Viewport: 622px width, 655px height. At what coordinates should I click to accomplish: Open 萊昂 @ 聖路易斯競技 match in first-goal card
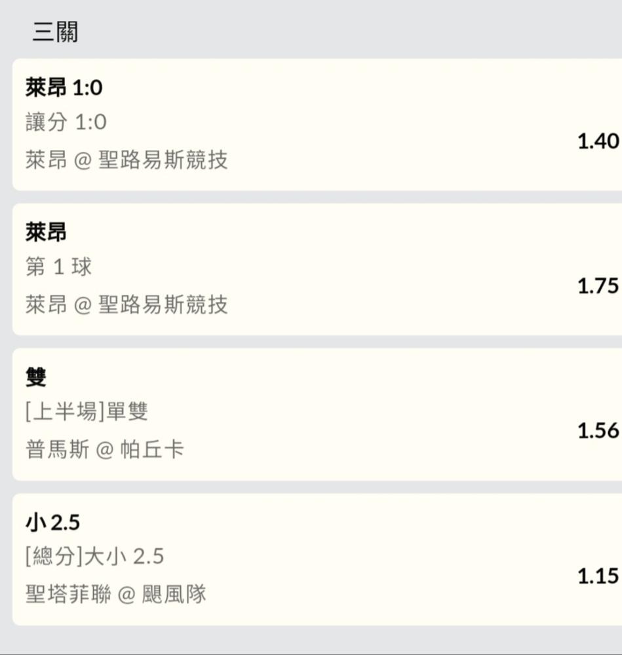126,305
